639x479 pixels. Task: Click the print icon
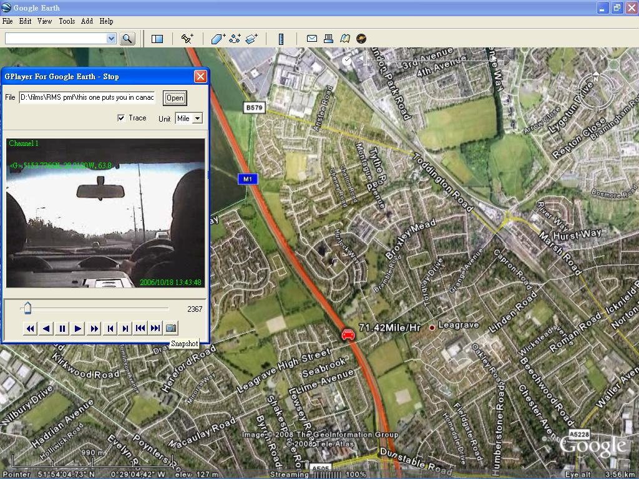point(328,38)
